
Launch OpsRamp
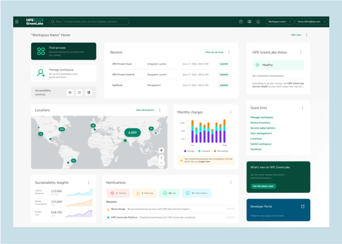coord(224,85)
